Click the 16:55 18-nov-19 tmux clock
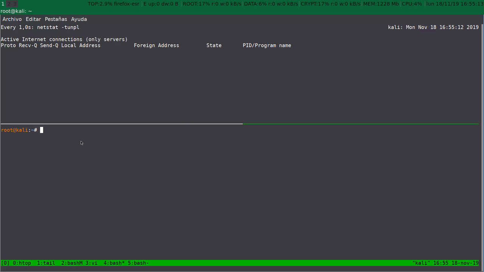This screenshot has height=272, width=484. click(x=456, y=263)
